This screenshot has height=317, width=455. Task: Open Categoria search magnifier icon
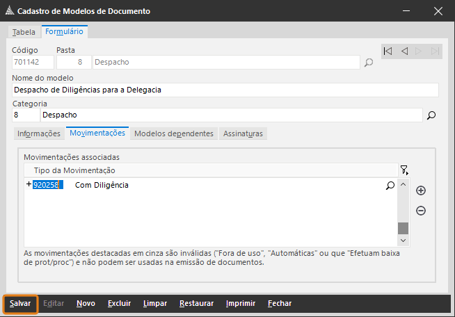[x=431, y=115]
